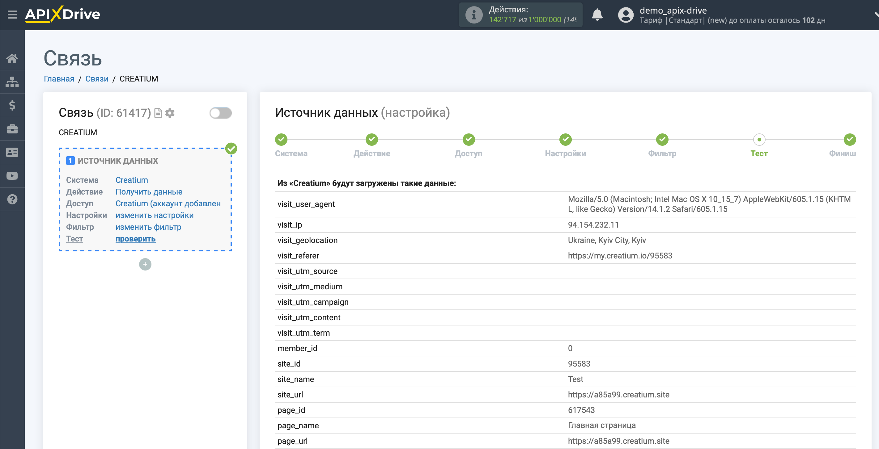Go to the Система step
The image size is (879, 449).
tap(282, 139)
